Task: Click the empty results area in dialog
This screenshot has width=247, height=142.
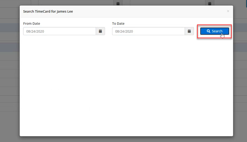Action: (126, 87)
